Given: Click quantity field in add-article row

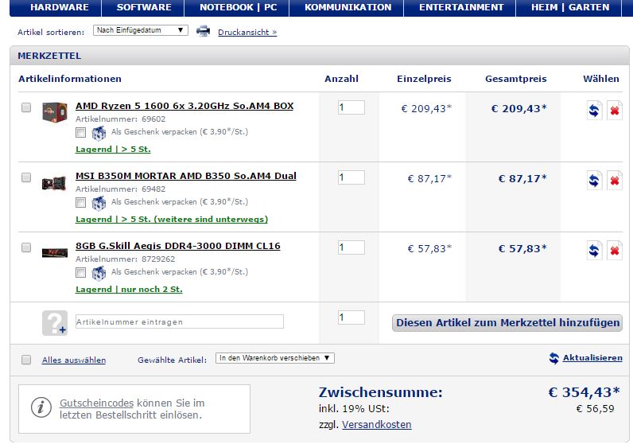Looking at the screenshot, I should point(351,317).
